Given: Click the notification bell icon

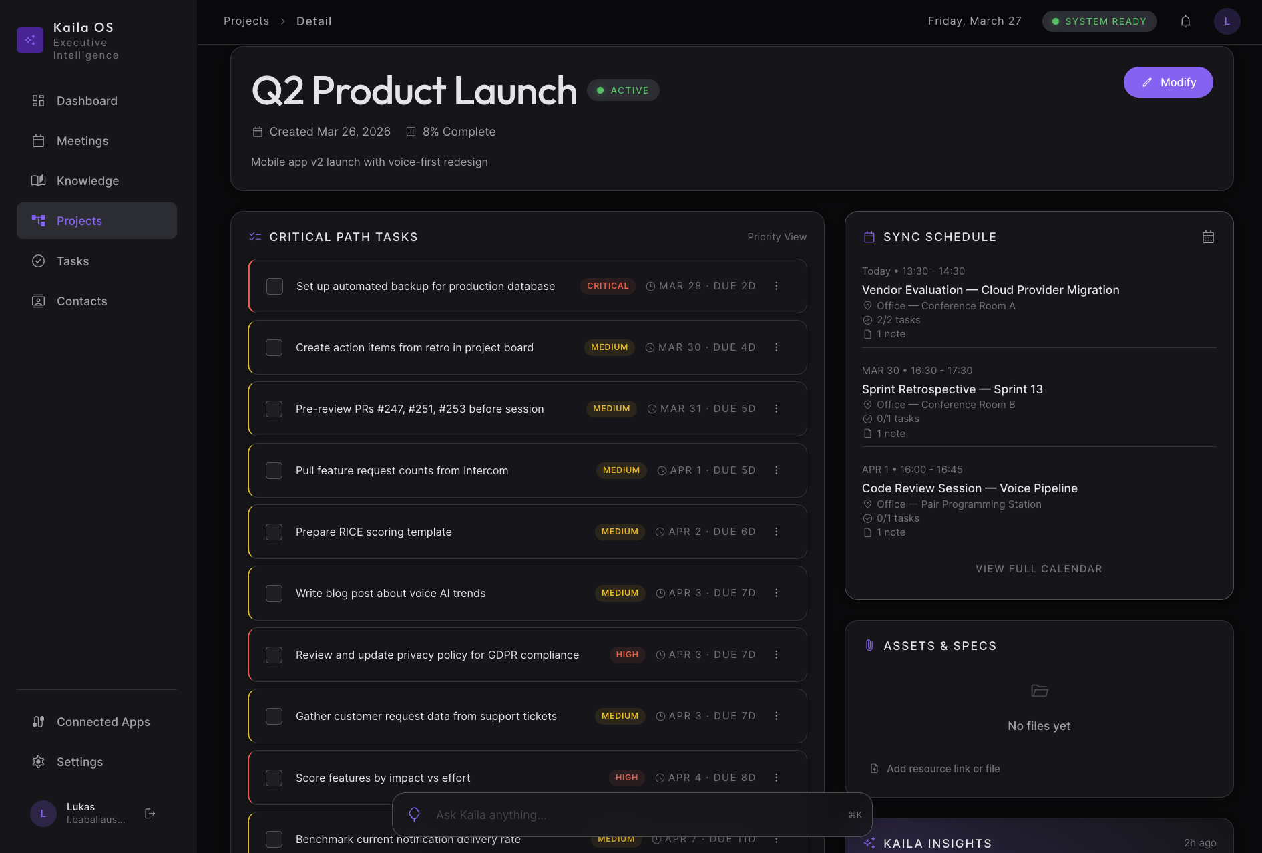Looking at the screenshot, I should [1185, 21].
